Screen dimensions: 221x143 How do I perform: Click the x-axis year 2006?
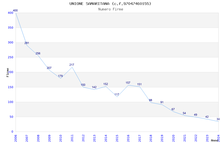[16, 138]
